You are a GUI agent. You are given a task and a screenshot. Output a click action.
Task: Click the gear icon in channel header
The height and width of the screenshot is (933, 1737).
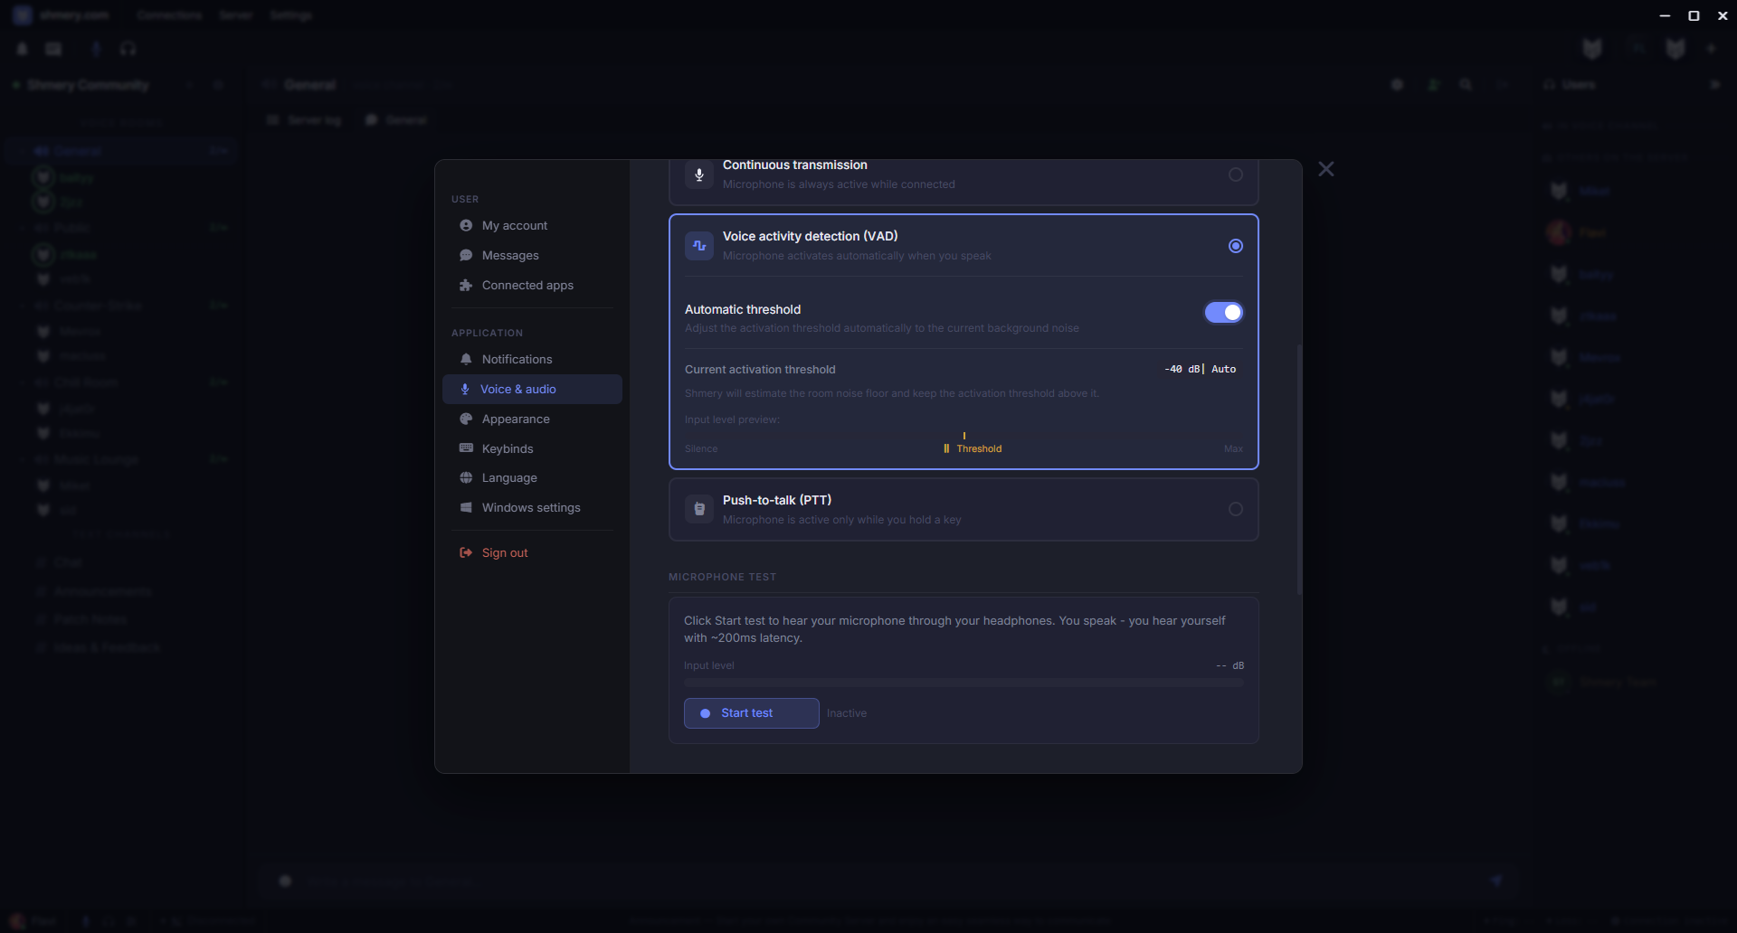click(x=1398, y=85)
